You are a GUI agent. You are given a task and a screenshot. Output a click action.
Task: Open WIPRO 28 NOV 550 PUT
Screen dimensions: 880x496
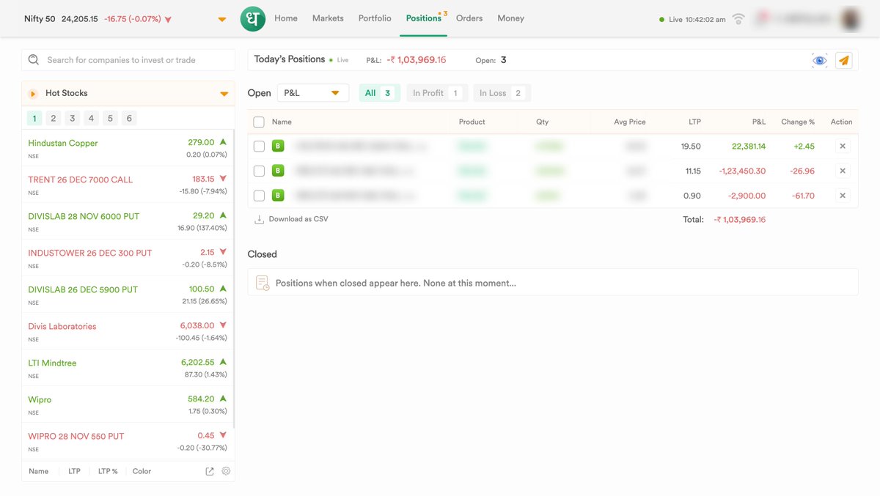coord(128,441)
